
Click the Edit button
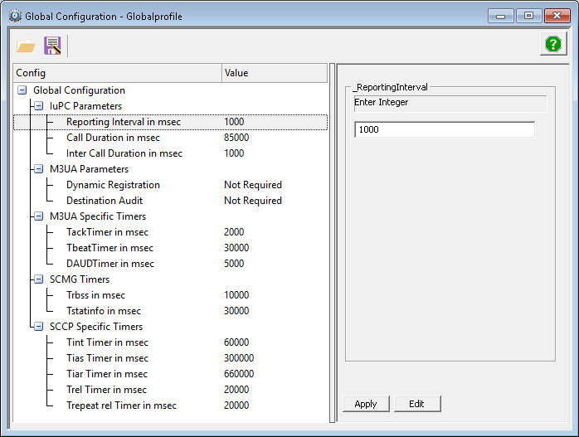click(417, 404)
